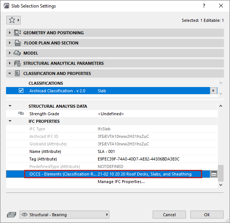
Task: Click properties list scroll down arrow
Action: pyautogui.click(x=221, y=185)
